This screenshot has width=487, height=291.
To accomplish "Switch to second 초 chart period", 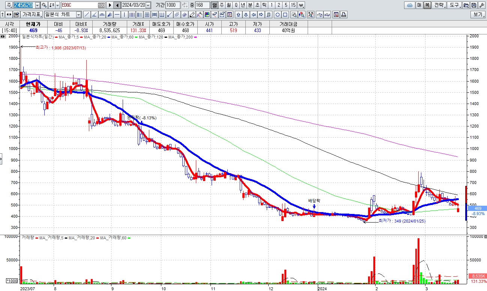I will [x=257, y=5].
